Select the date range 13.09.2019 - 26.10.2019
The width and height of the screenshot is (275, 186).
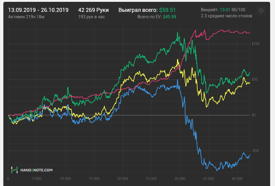point(38,9)
